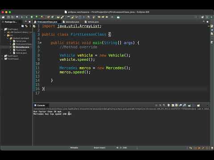Toggle Word Wrap in the Console
This screenshot has width=214, height=160.
(177, 105)
